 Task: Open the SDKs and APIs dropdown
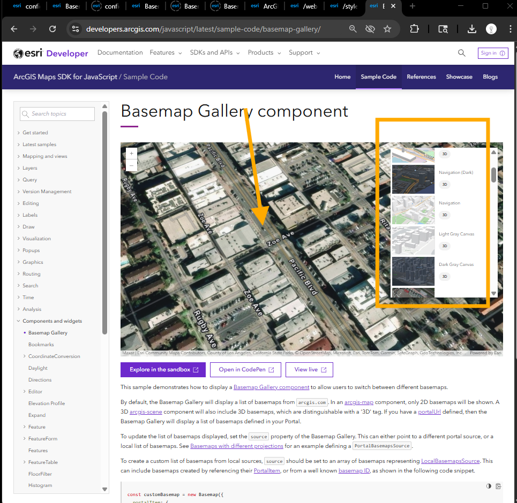pos(215,52)
